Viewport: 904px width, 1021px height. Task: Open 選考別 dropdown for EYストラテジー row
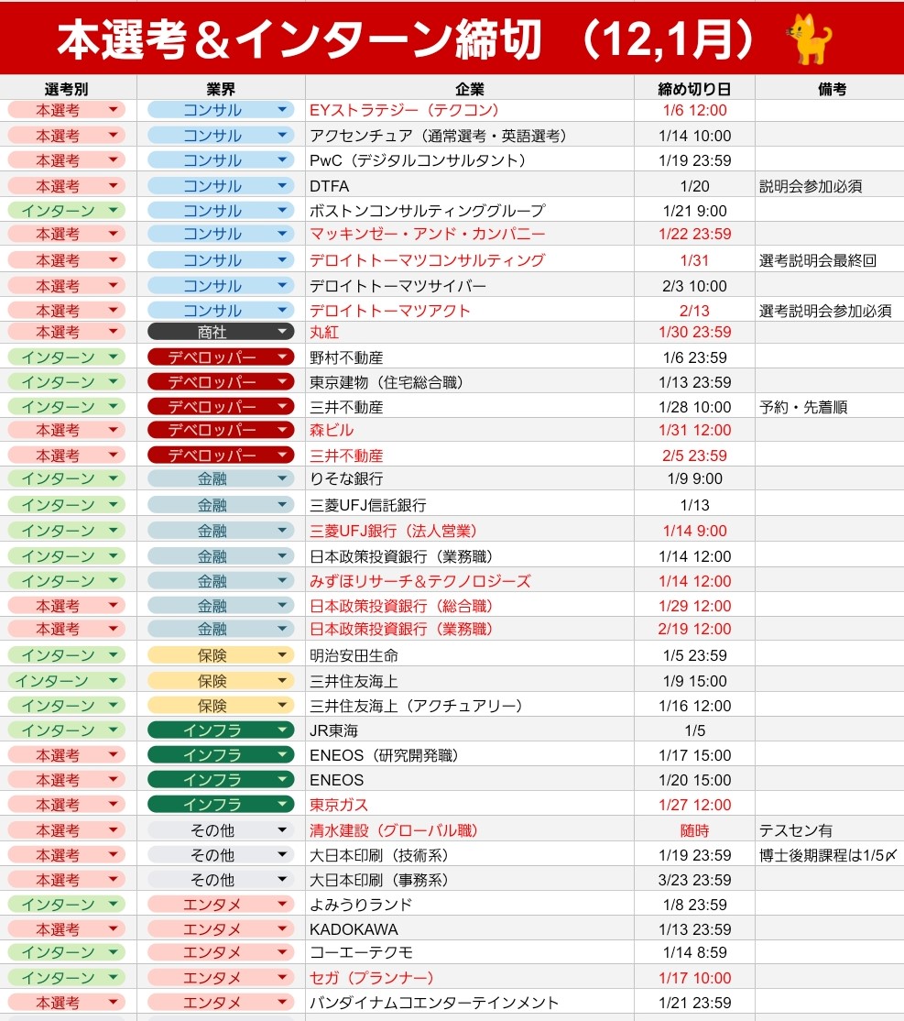pos(66,110)
